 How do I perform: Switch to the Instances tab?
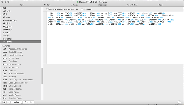[x=75, y=5]
